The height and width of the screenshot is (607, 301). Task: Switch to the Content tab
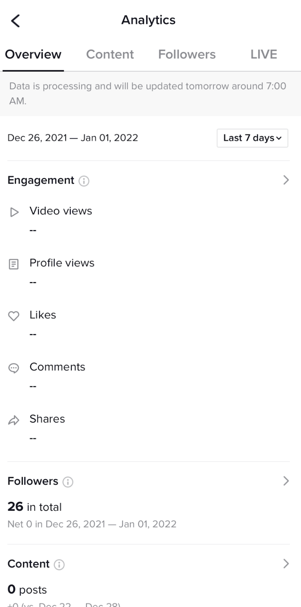pos(110,55)
